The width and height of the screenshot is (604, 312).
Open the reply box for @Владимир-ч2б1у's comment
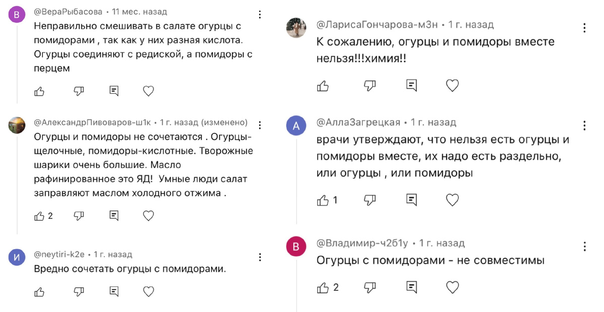point(412,287)
